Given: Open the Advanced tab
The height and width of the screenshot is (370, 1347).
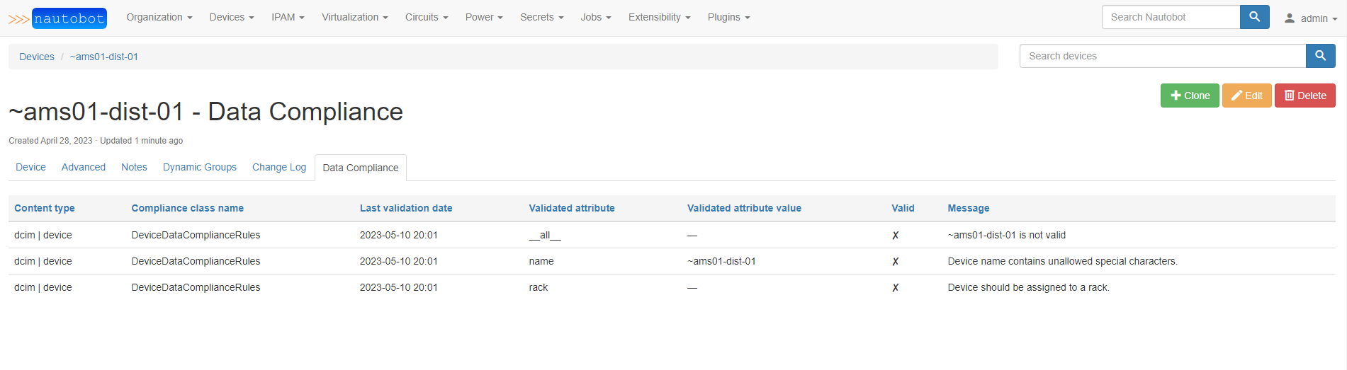Looking at the screenshot, I should tap(83, 167).
